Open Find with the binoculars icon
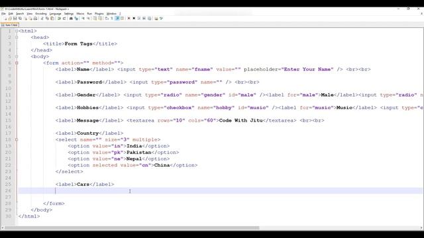Screen dimensions: 424x238 coord(71,19)
